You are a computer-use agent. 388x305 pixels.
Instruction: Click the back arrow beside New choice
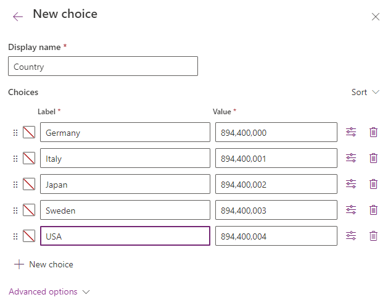(18, 17)
